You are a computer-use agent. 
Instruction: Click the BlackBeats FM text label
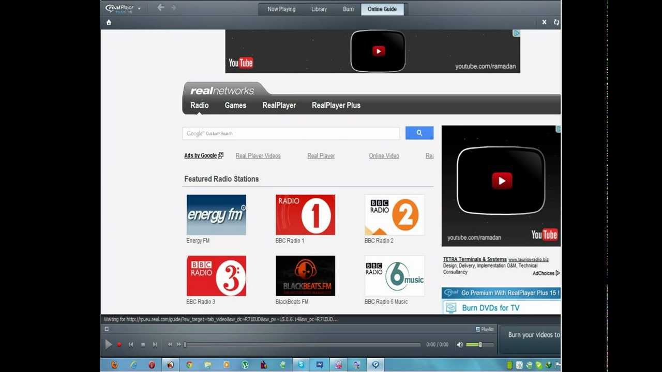292,302
